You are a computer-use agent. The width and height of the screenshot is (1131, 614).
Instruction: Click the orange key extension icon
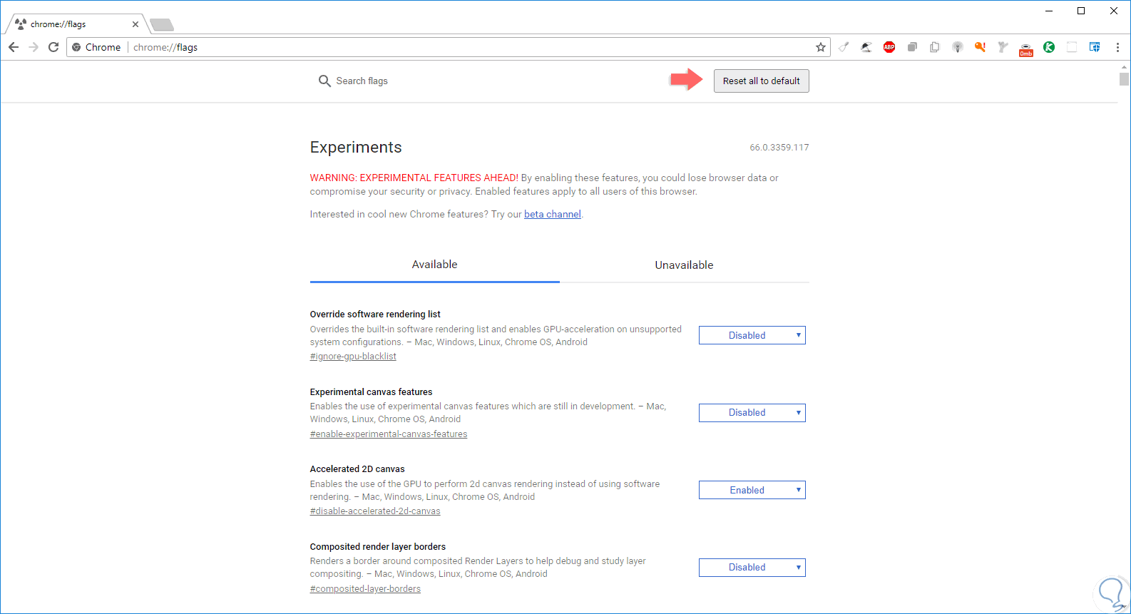tap(981, 47)
